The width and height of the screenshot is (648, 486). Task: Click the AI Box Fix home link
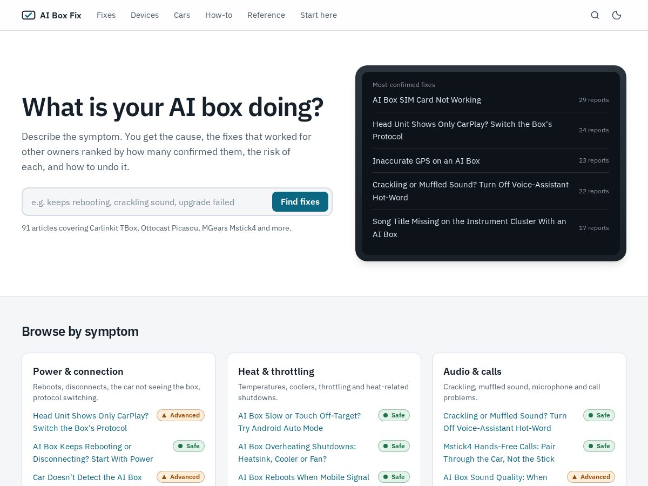pos(51,15)
